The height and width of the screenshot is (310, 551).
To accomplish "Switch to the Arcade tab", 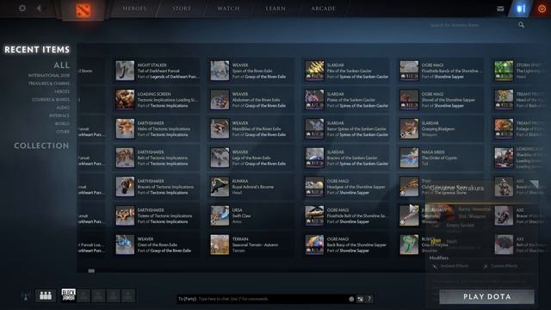I will (x=324, y=9).
